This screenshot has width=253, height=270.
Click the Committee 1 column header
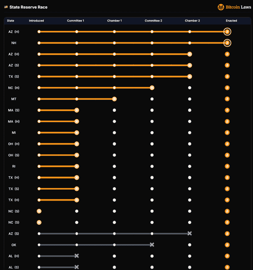click(75, 21)
